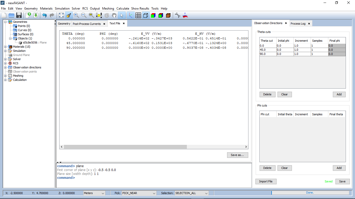Click the Zoom In magnifier icon
Screen dimensions: 355x199
pyautogui.click(x=76, y=15)
